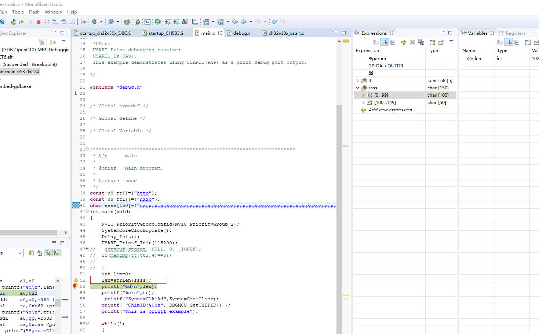This screenshot has height=334, width=539.
Task: Click the Search magnifier toolbar icon
Action: tap(111, 22)
